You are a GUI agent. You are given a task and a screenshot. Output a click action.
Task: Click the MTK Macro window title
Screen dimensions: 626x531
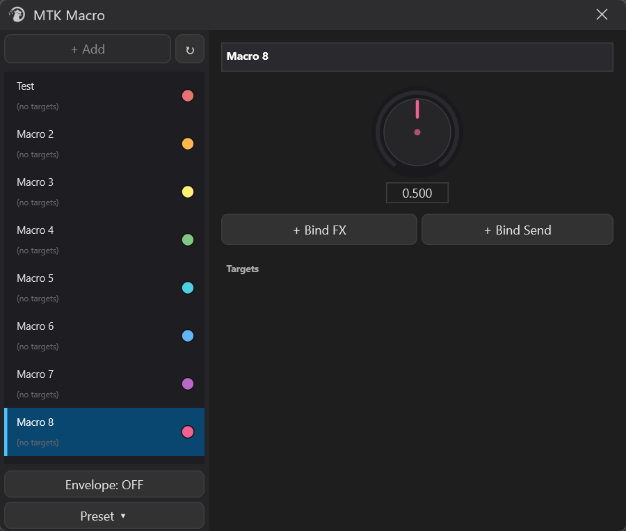69,15
